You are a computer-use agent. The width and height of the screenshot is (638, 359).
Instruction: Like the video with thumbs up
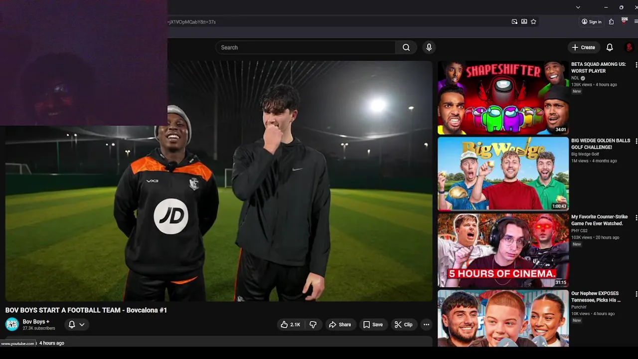290,325
